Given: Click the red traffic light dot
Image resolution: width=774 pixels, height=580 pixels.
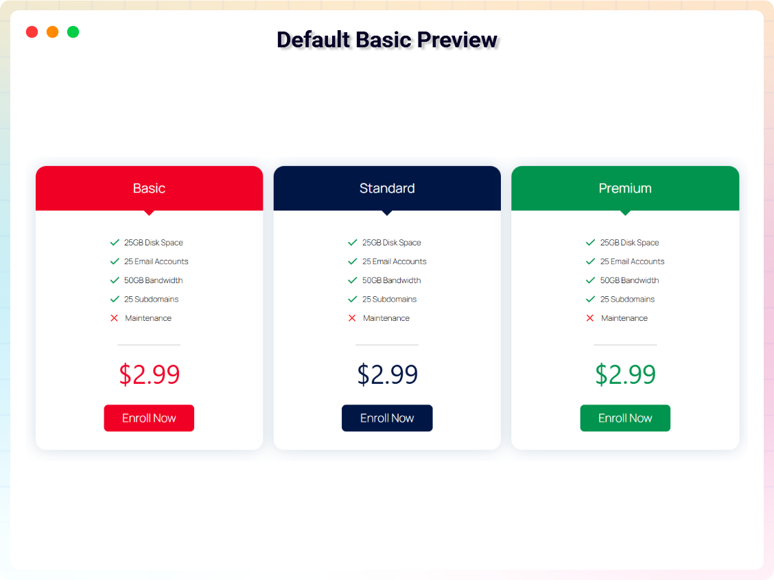Looking at the screenshot, I should coord(32,32).
